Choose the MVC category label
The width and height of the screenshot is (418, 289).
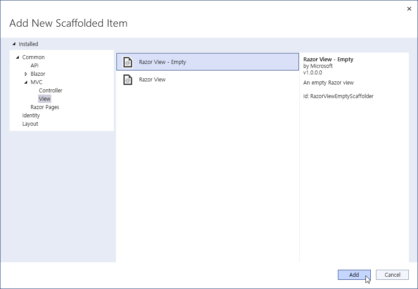(36, 82)
